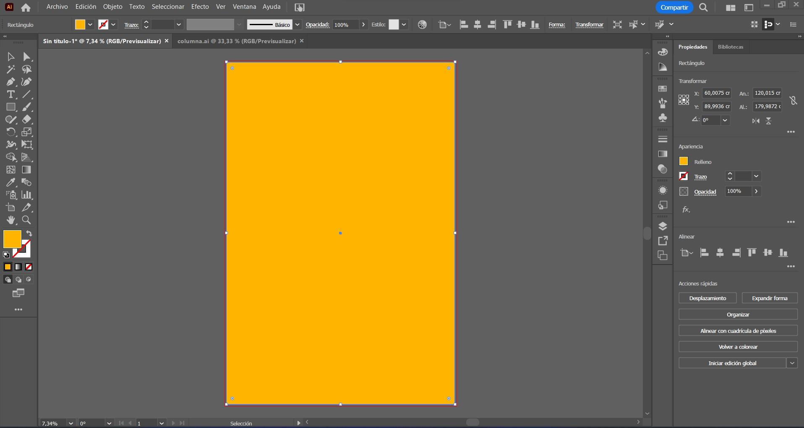Select the Hand tool
Image resolution: width=804 pixels, height=428 pixels.
pos(11,220)
